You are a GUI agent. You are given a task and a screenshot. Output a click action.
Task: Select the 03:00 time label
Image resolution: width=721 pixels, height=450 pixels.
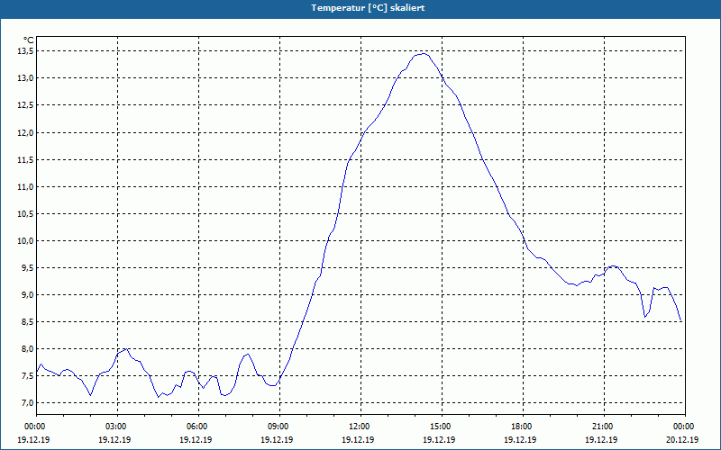click(117, 427)
